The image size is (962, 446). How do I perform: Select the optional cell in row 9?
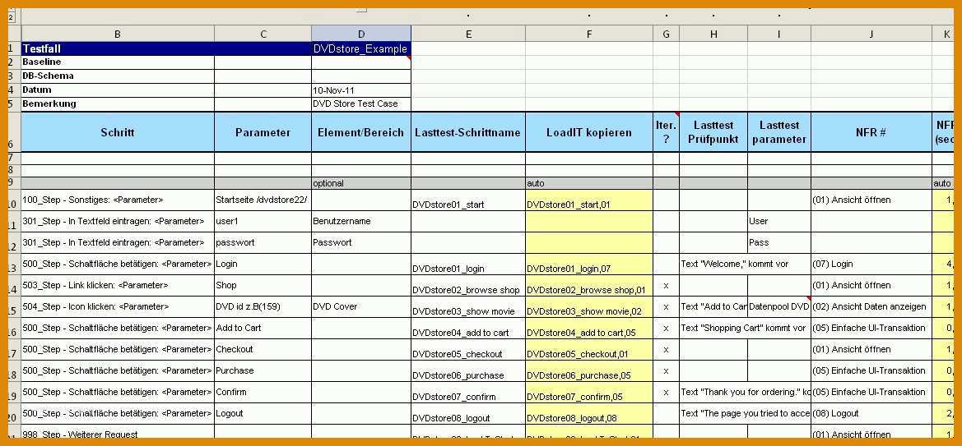tap(361, 183)
